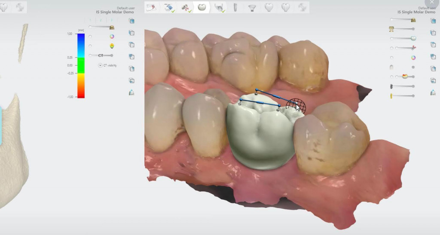Viewport: 440px width, 235px height.
Task: Click the milling disc workflow step icon
Action: tap(302, 7)
